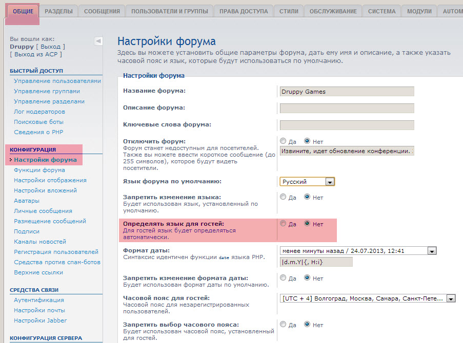The height and width of the screenshot is (343, 463).
Task: Open the Стили tab
Action: click(289, 11)
